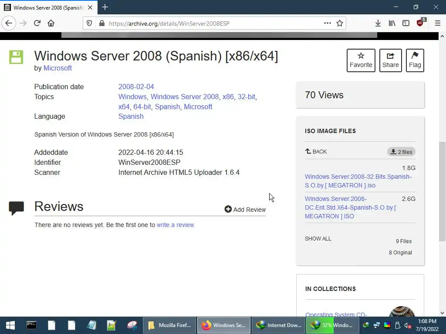Open the Spanish language link
Viewport: 446px width, 334px height.
tap(131, 117)
